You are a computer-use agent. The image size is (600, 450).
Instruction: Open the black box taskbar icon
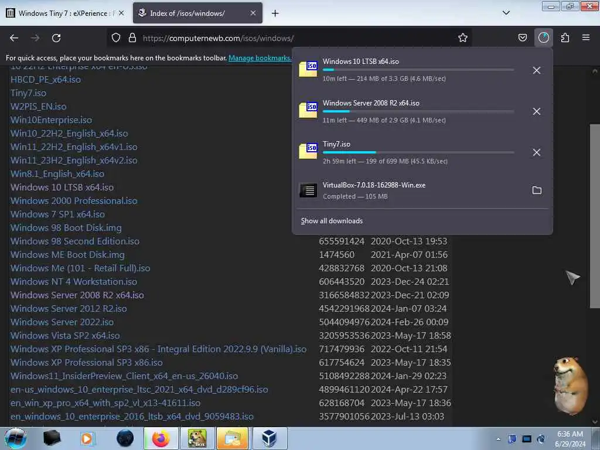52,438
